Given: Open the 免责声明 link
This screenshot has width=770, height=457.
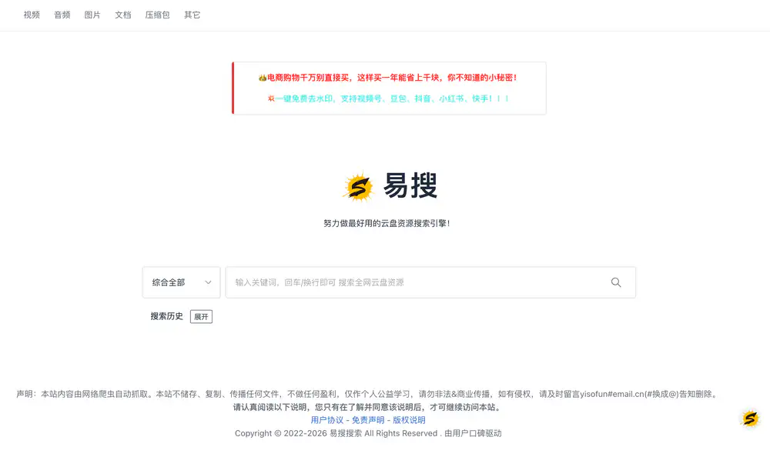Looking at the screenshot, I should (x=368, y=420).
